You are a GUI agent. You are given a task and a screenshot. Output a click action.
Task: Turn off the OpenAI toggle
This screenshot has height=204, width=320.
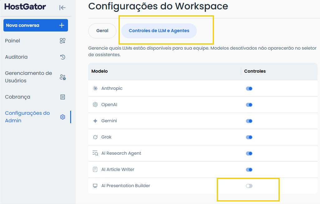click(249, 105)
